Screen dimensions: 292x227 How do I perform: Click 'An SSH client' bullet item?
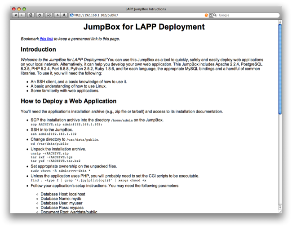click(79, 82)
